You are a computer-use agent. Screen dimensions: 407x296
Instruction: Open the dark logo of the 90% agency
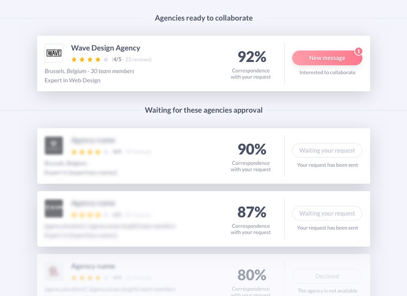point(54,145)
